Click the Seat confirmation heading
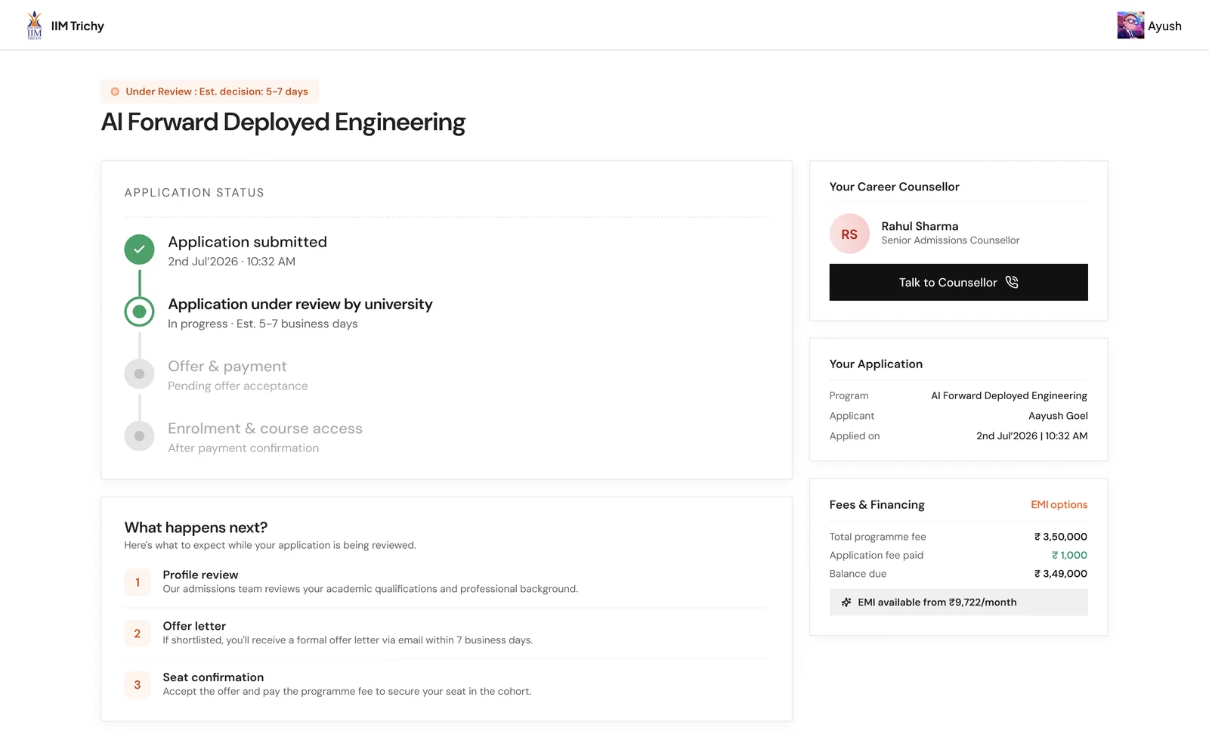This screenshot has width=1209, height=756. pyautogui.click(x=213, y=678)
